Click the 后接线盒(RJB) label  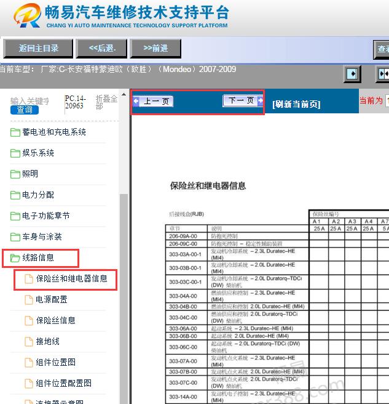point(186,214)
